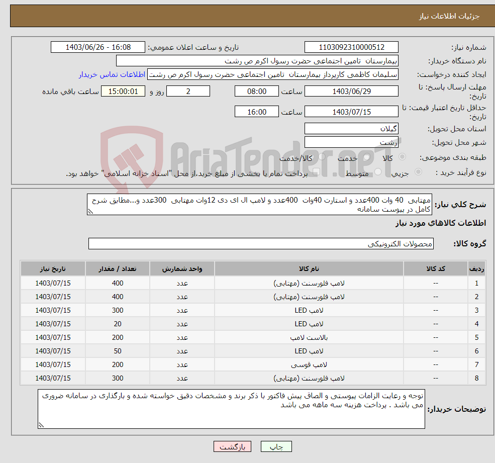Click the delivery city field رشت
495x463 pixels.
[x=351, y=142]
